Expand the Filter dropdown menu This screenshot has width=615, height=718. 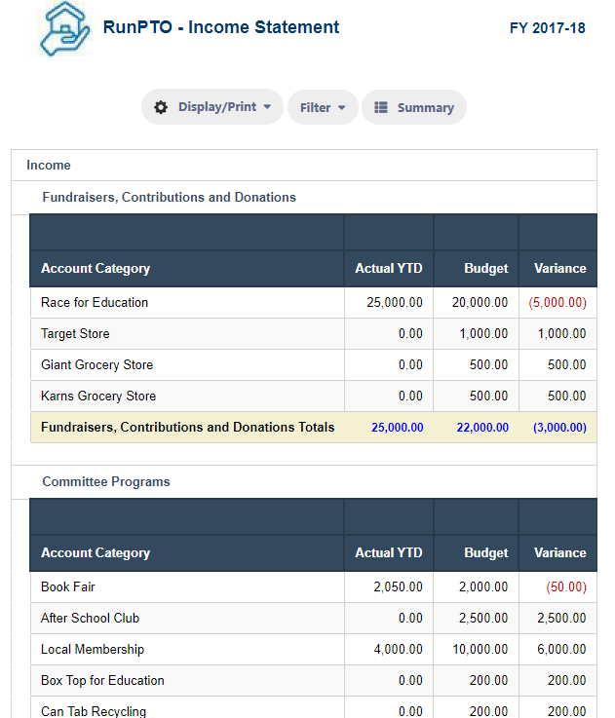coord(323,107)
